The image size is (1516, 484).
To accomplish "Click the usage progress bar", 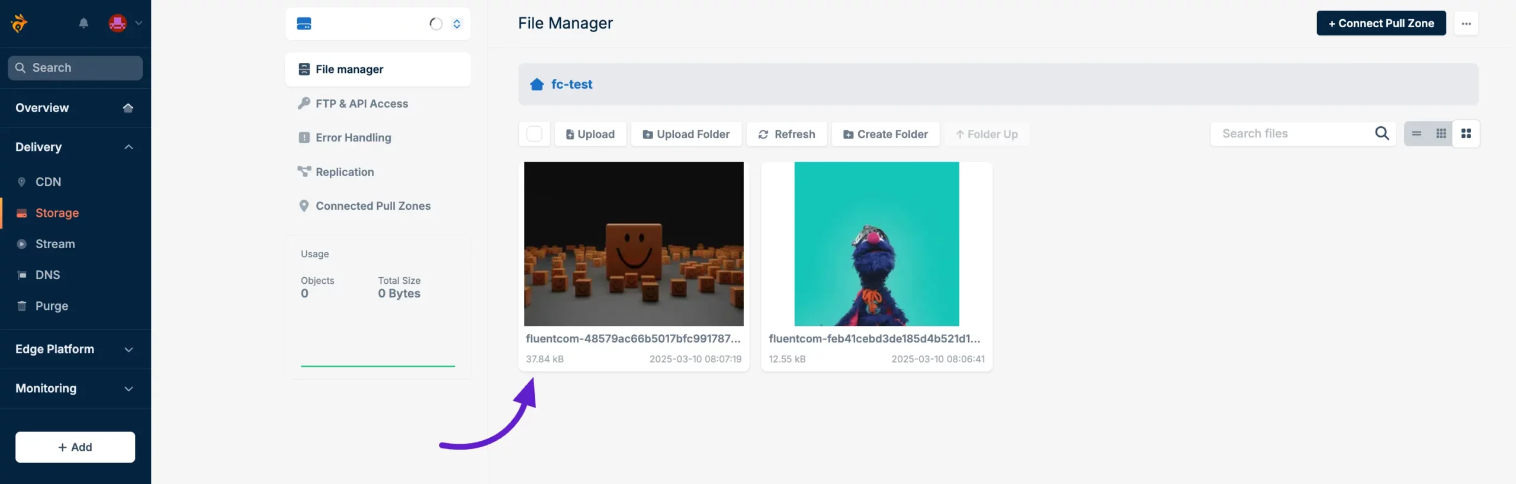I will coord(378,366).
